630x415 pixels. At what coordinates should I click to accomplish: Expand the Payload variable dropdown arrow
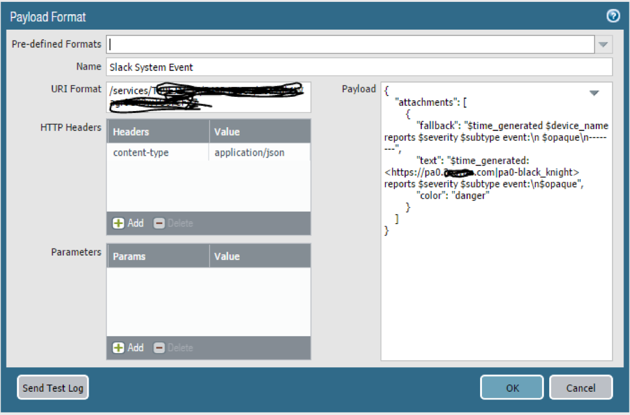[x=594, y=93]
